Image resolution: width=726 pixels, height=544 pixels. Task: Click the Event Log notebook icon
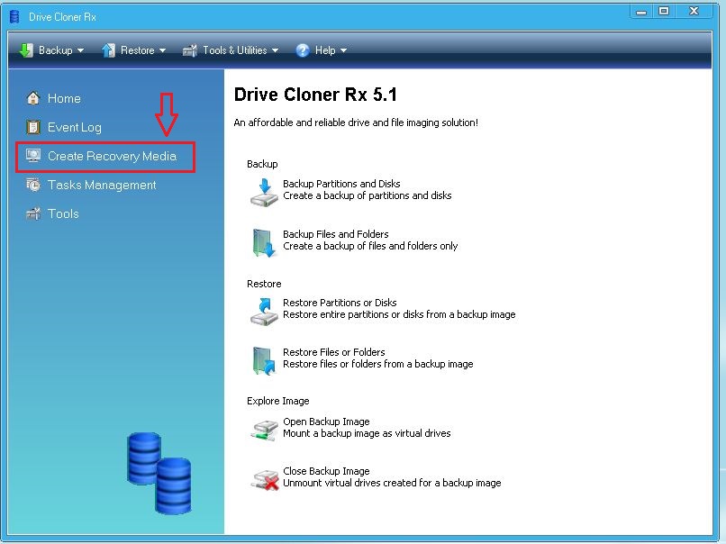tap(33, 127)
